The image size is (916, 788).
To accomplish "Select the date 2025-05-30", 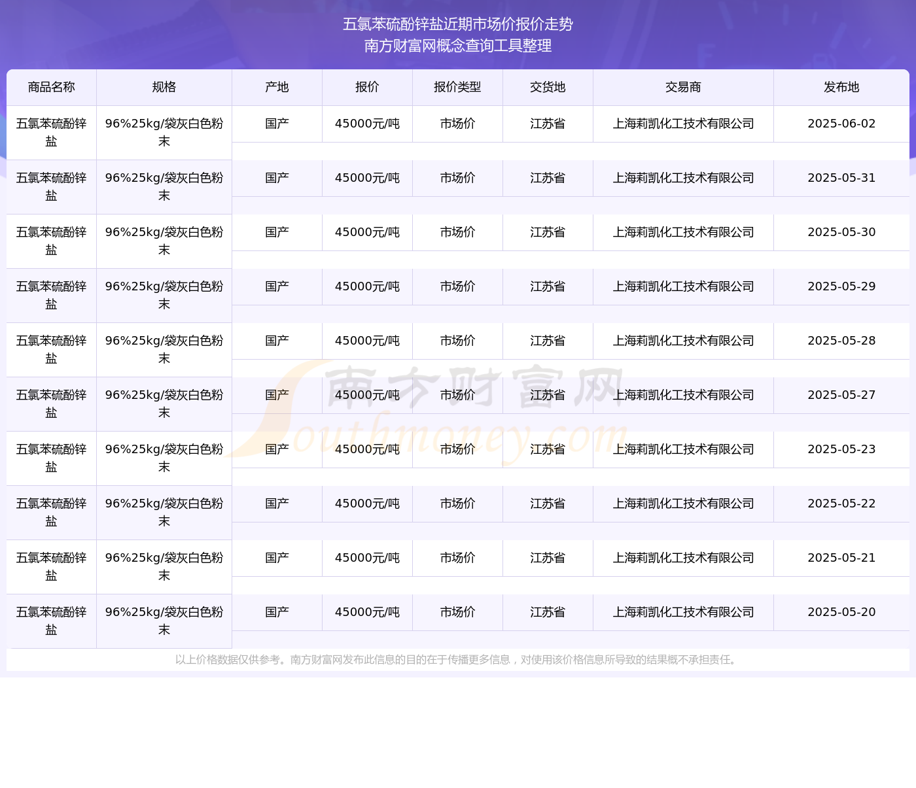I will (x=841, y=232).
